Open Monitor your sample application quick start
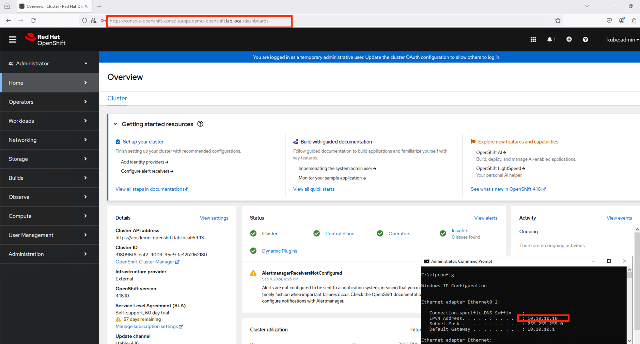Viewport: 640px width, 344px height. [332, 178]
